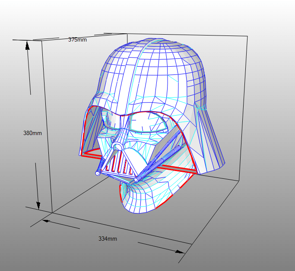Viewport: 295px width, 271px height.
Task: Click the Darth Vader helmet 3D model
Action: point(152,126)
